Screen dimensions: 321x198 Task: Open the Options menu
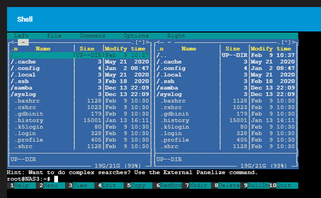pos(136,36)
